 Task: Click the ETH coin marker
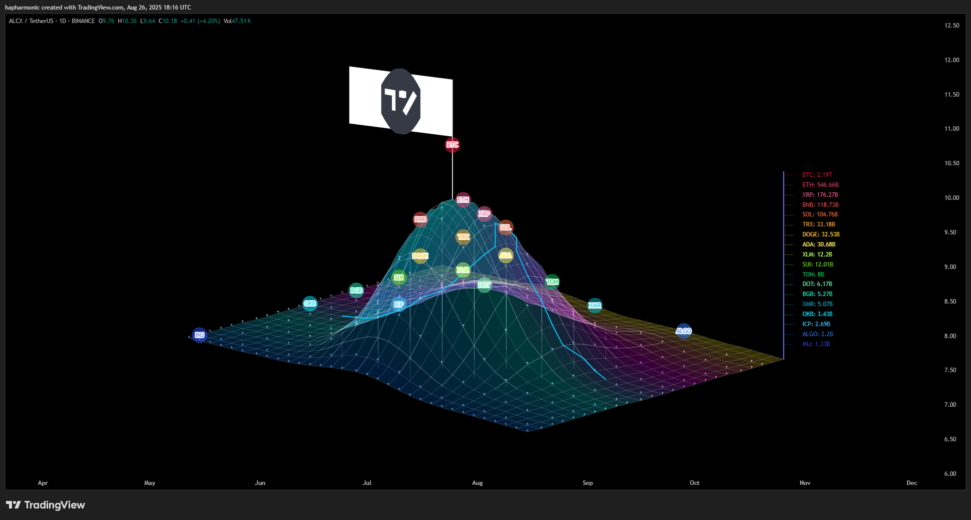(x=463, y=200)
